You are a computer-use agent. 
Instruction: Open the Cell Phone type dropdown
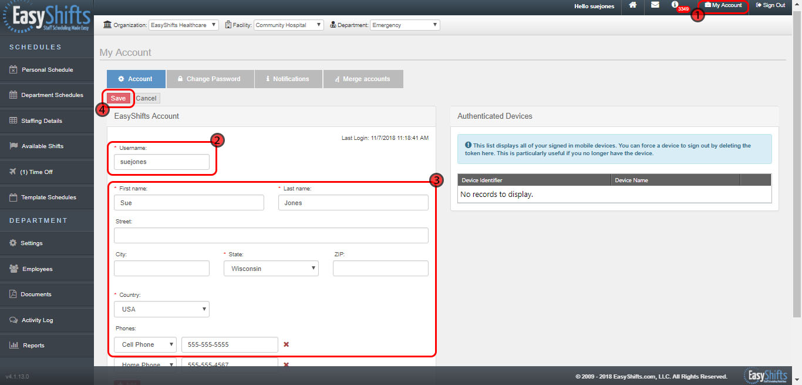coord(145,344)
